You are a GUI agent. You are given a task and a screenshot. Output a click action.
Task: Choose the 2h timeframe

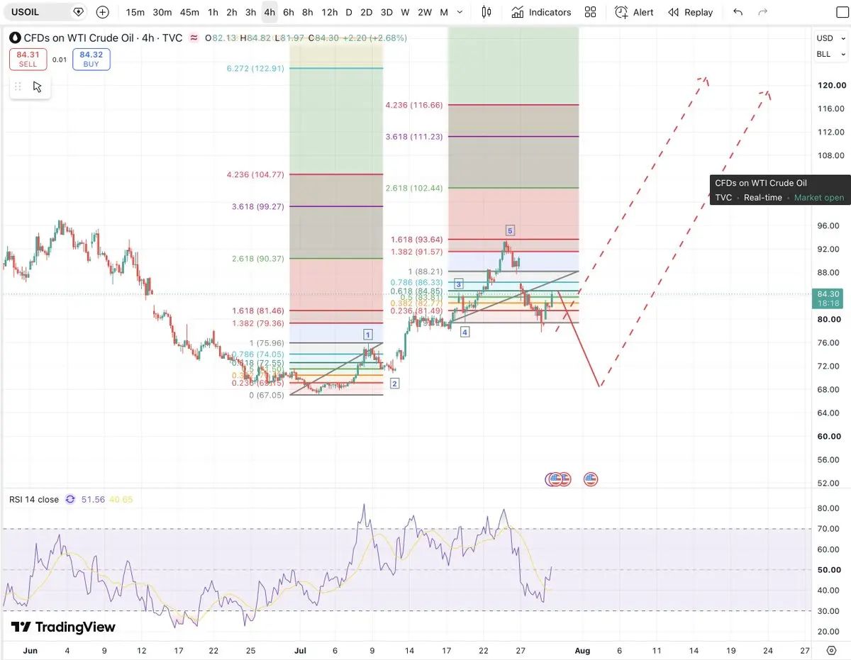(x=232, y=12)
